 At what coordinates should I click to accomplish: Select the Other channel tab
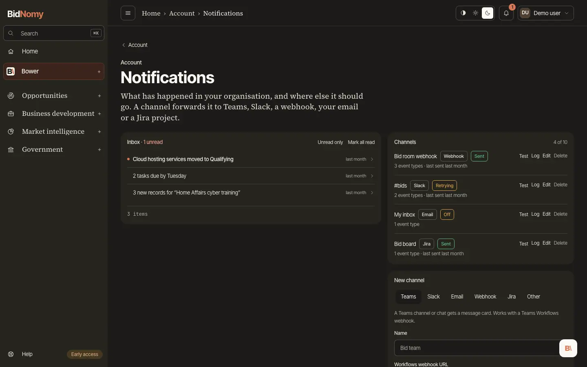(x=533, y=297)
